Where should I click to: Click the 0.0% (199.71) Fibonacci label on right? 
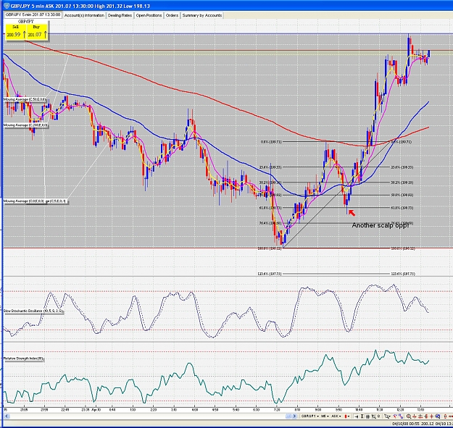coord(402,142)
